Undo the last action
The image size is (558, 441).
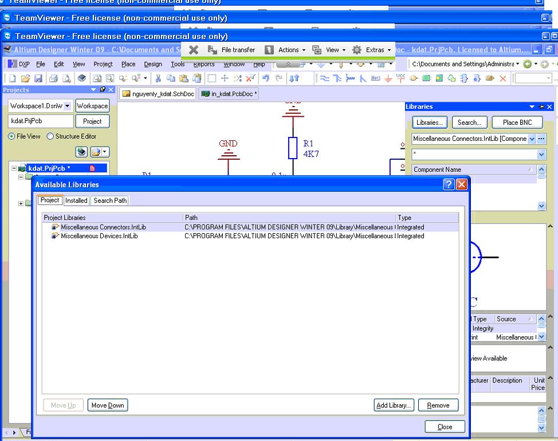click(x=266, y=78)
